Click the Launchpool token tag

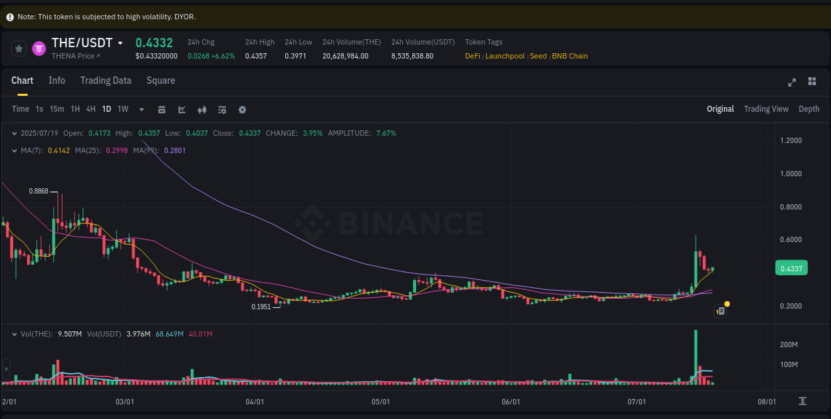click(x=505, y=56)
